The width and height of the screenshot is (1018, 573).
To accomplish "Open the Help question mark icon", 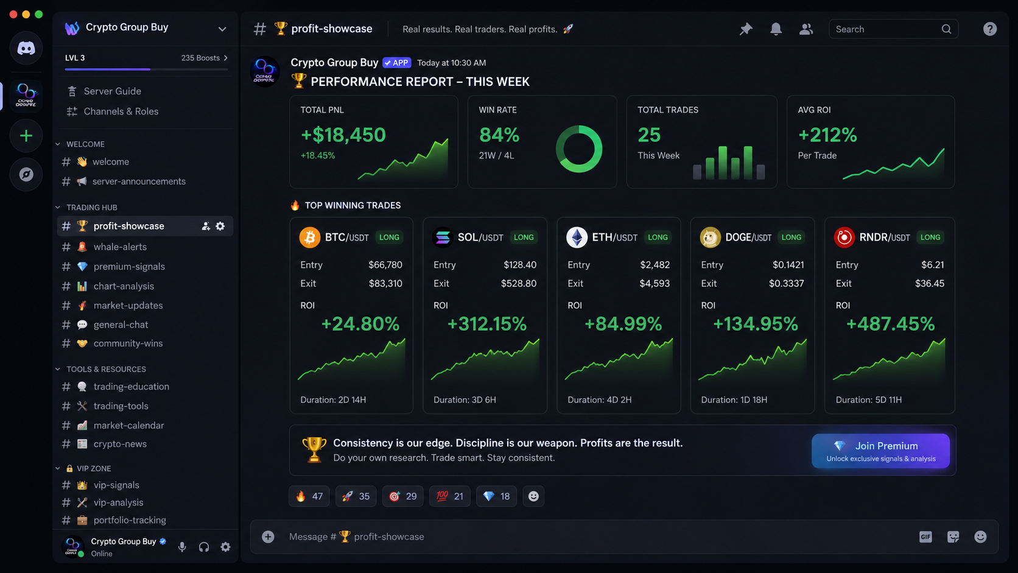I will coord(990,29).
